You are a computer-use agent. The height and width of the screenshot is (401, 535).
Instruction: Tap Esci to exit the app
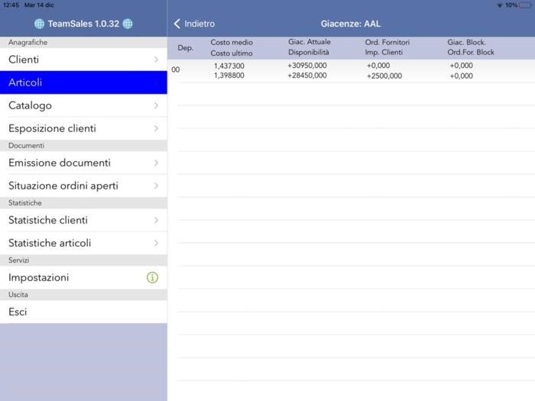[x=83, y=312]
